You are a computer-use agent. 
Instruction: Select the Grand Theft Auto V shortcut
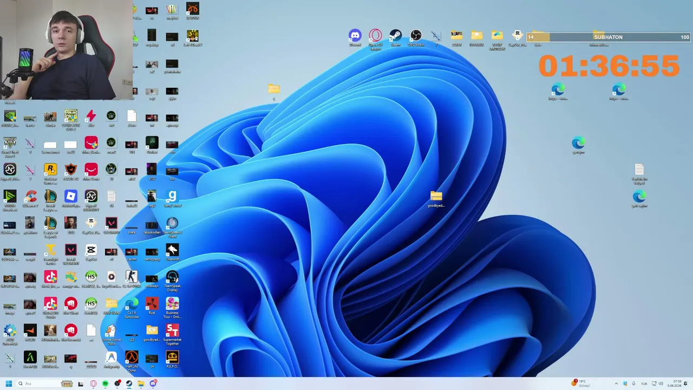click(10, 147)
